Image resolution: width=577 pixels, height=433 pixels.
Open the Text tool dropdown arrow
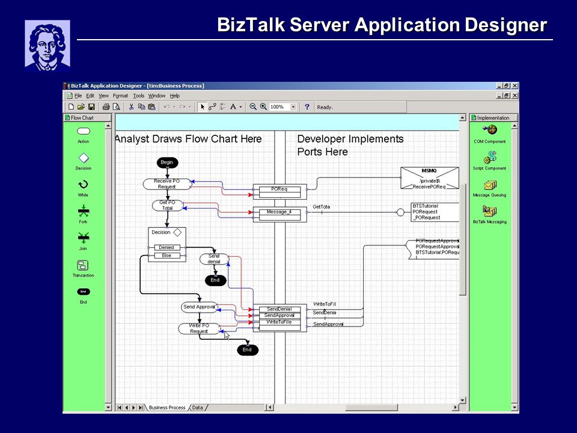(240, 107)
